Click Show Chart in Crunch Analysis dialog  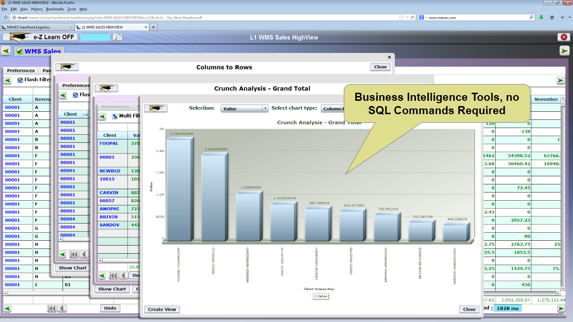(x=112, y=289)
